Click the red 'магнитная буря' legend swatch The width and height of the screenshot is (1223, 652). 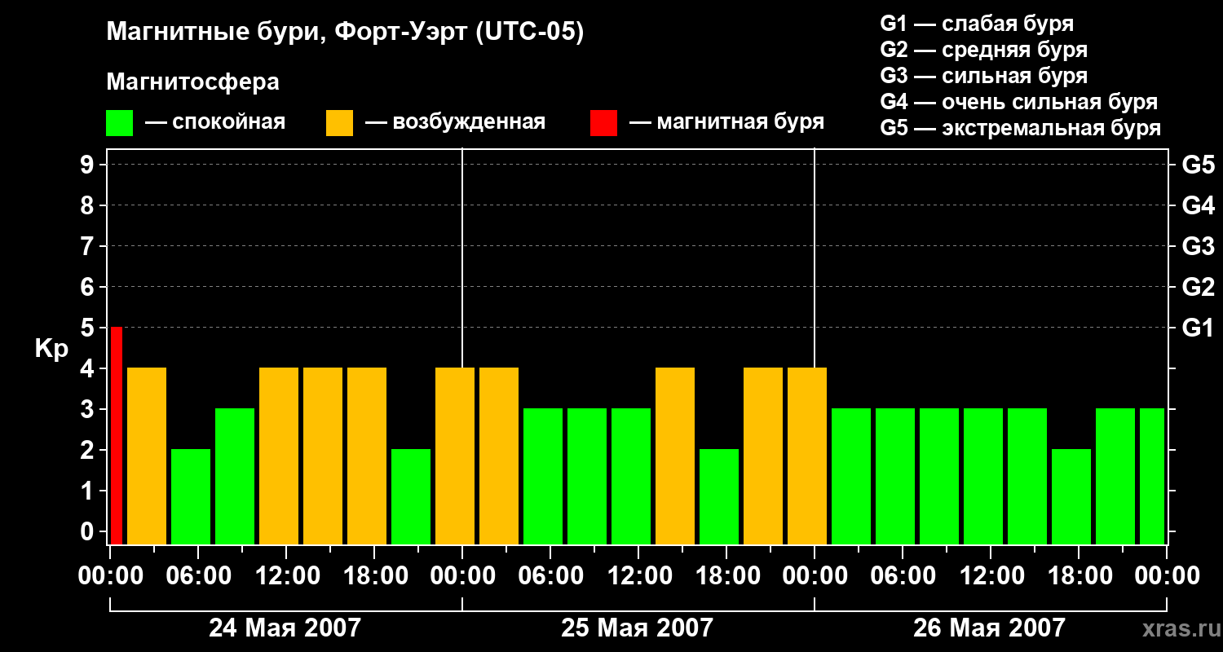click(x=603, y=123)
